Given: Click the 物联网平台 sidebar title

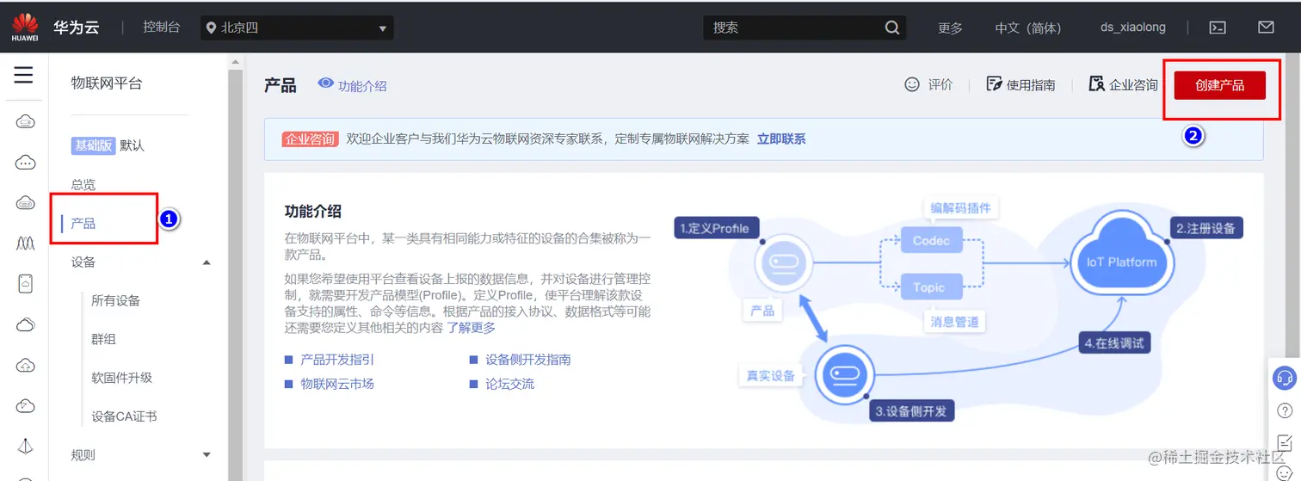Looking at the screenshot, I should pyautogui.click(x=107, y=83).
